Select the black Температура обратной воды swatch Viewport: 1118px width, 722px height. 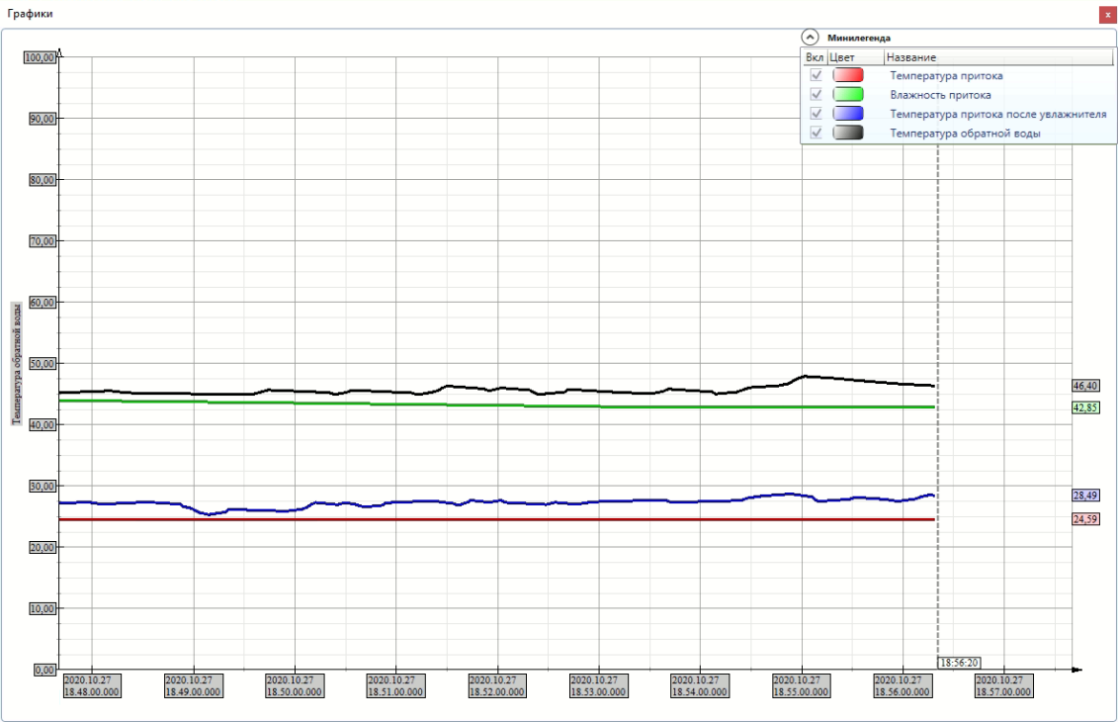[848, 133]
